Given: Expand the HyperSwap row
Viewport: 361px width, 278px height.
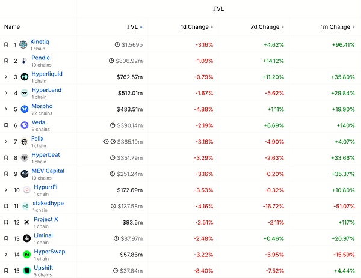Looking at the screenshot, I should (x=6, y=255).
